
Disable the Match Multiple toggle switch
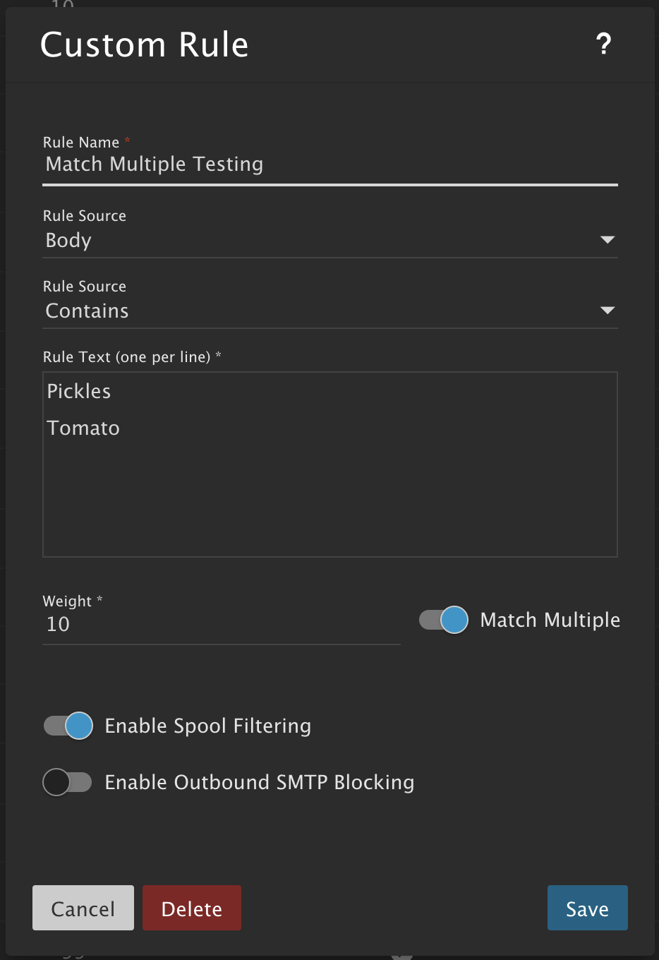pos(444,620)
